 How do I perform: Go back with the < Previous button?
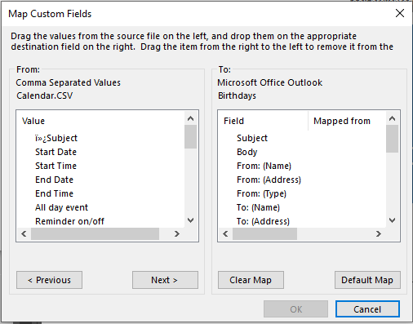pyautogui.click(x=49, y=280)
